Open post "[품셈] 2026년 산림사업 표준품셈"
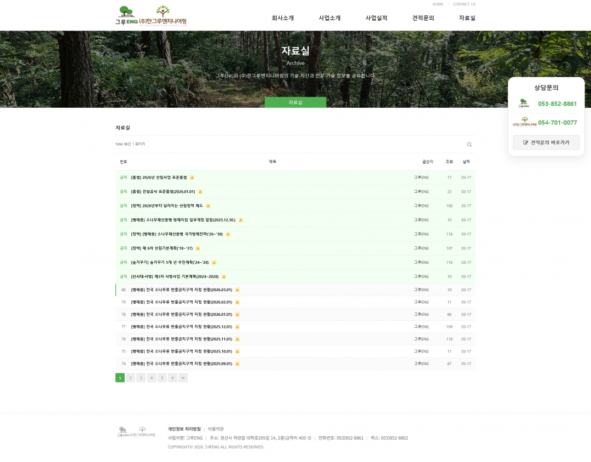The height and width of the screenshot is (462, 591). (x=159, y=178)
